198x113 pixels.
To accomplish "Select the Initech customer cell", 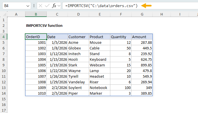I will click(78, 54).
